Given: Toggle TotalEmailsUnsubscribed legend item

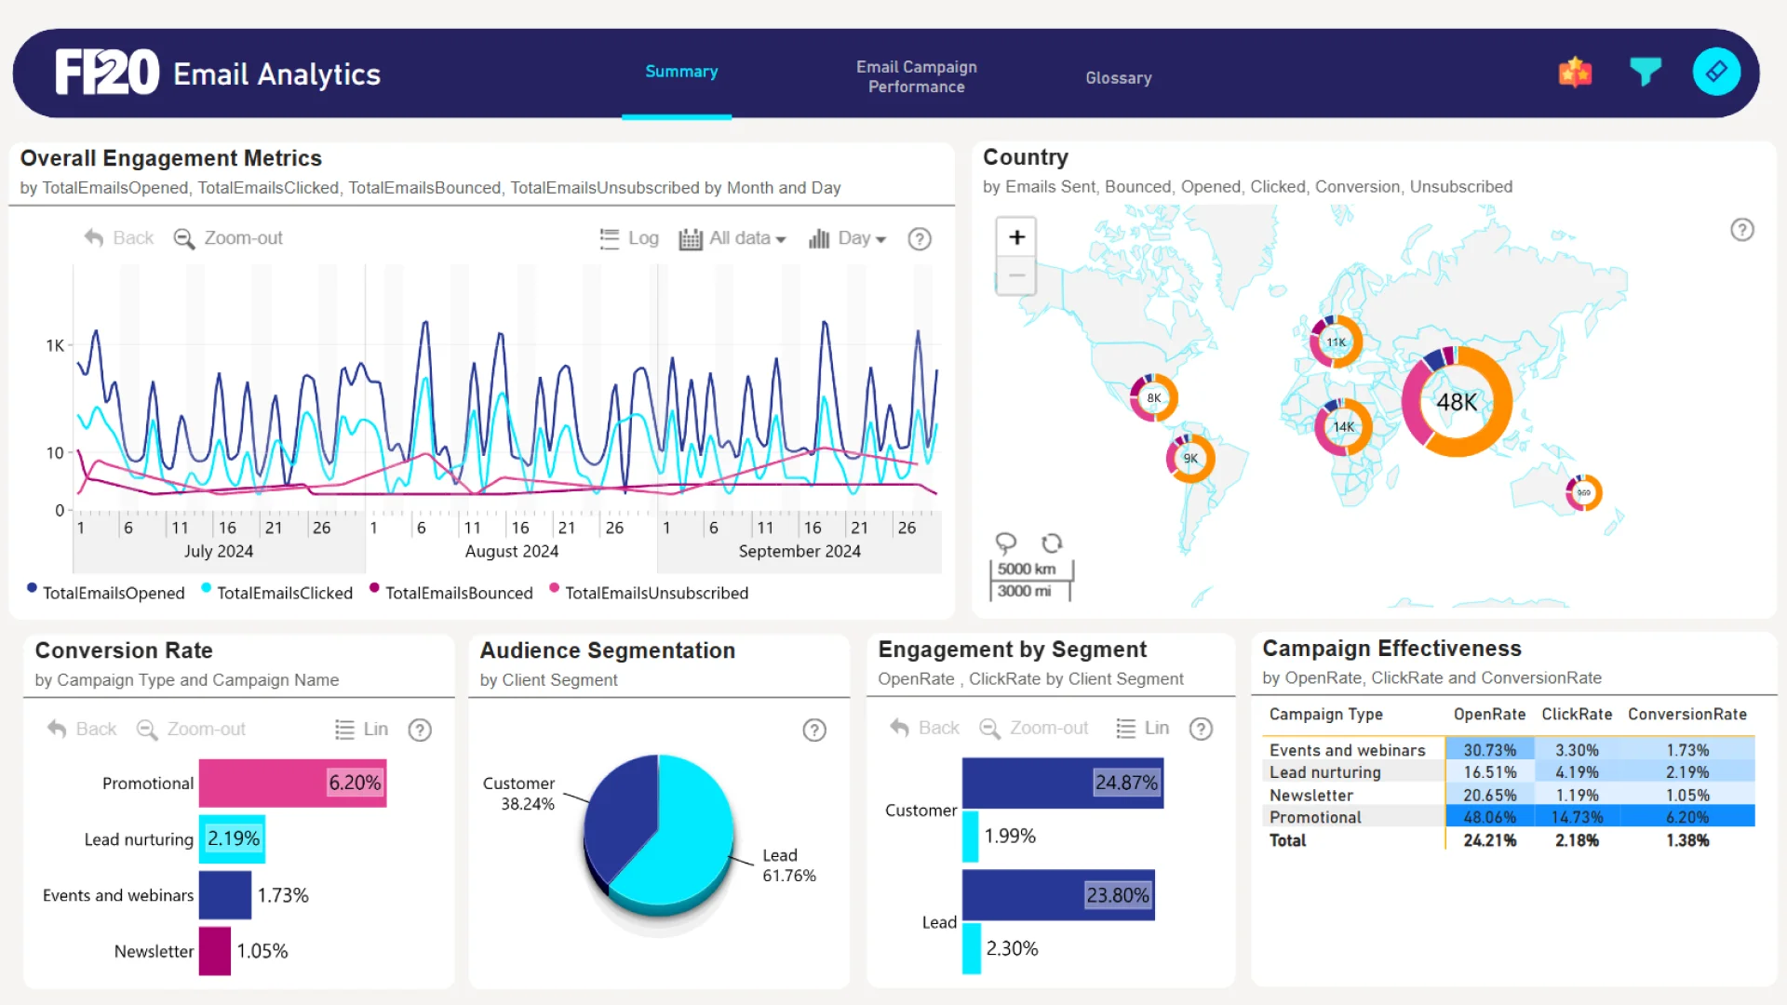Looking at the screenshot, I should [649, 593].
